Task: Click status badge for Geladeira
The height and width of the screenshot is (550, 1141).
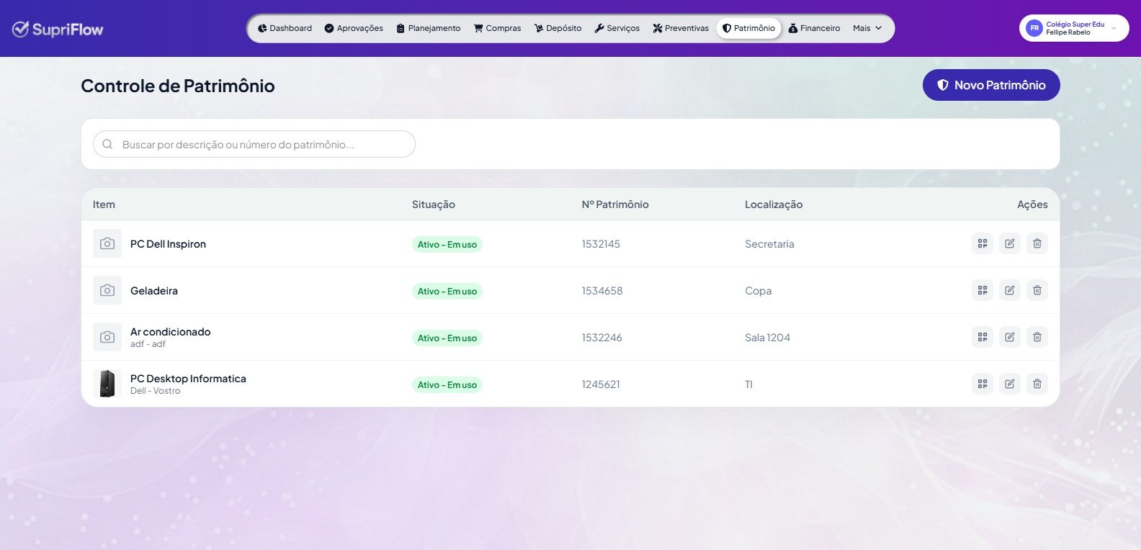Action: pyautogui.click(x=447, y=292)
